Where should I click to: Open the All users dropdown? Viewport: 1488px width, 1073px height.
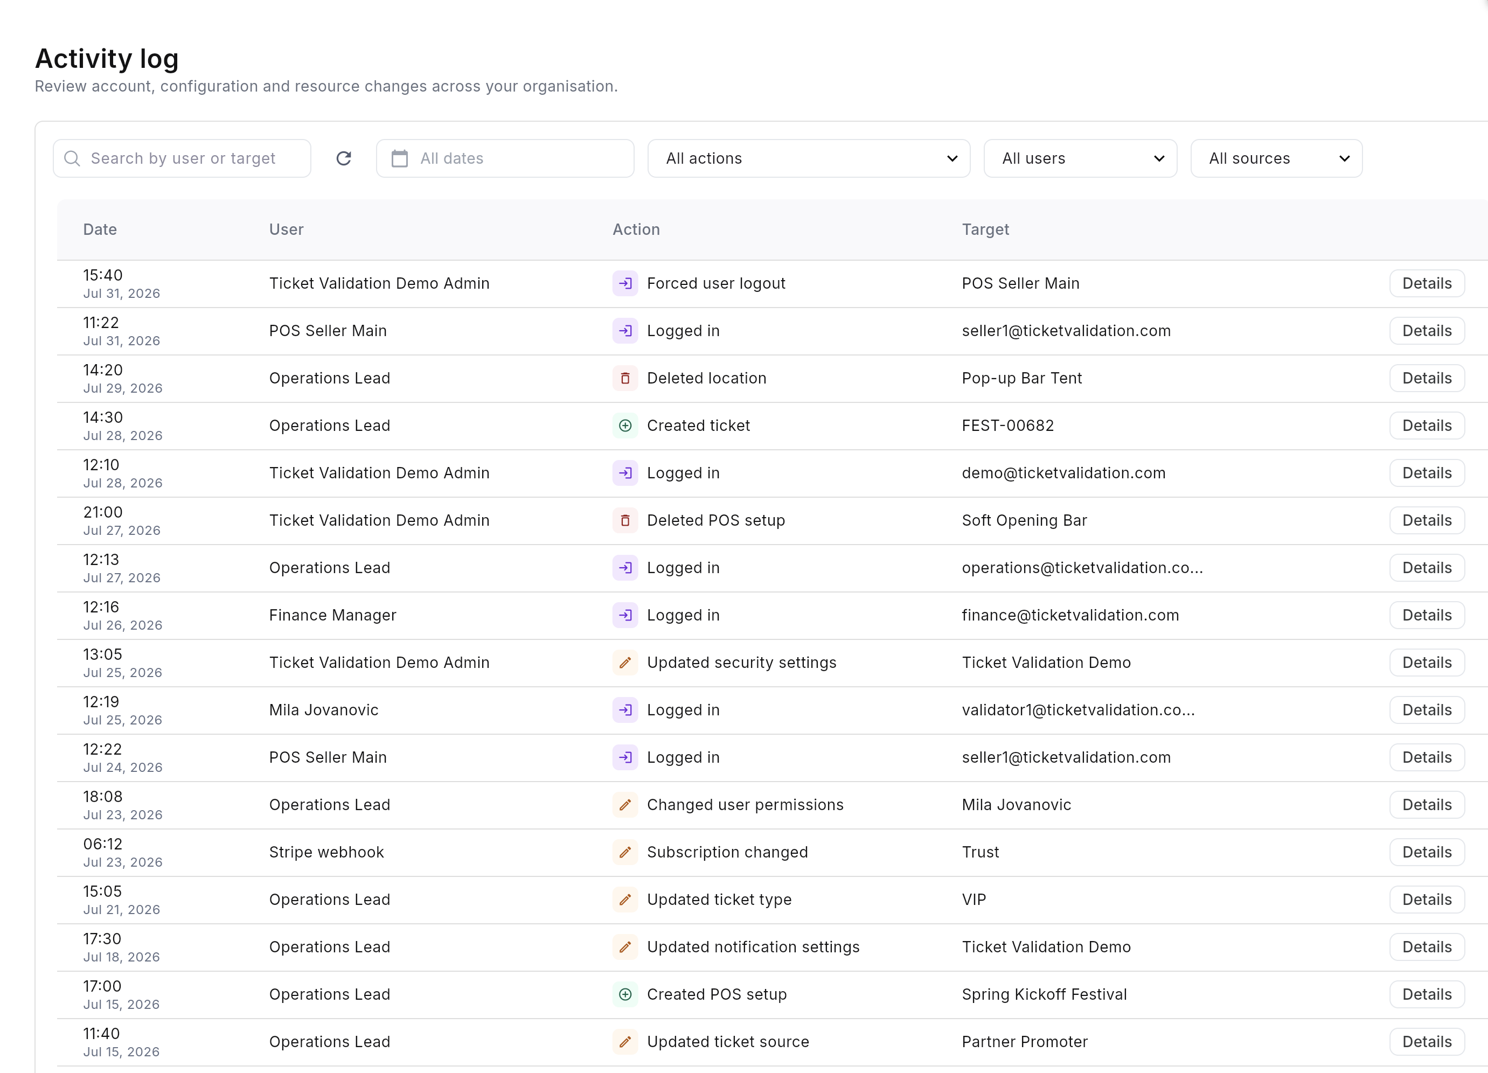click(1080, 159)
